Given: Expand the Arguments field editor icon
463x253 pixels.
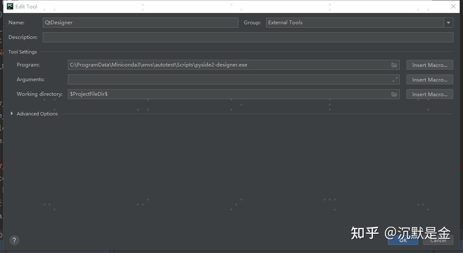Looking at the screenshot, I should point(394,79).
